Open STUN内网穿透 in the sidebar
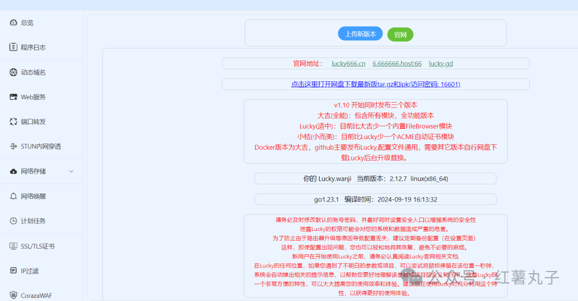Viewport: 578px width, 301px height. click(41, 146)
